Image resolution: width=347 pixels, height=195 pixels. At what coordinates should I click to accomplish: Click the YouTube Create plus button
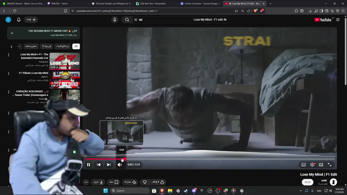31,20
